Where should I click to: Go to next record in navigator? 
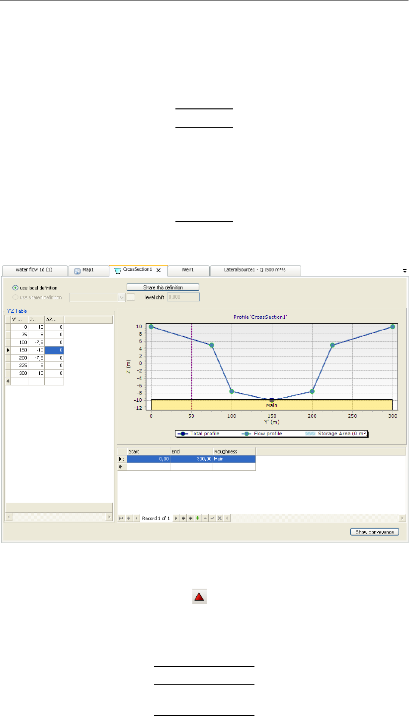pyautogui.click(x=176, y=518)
